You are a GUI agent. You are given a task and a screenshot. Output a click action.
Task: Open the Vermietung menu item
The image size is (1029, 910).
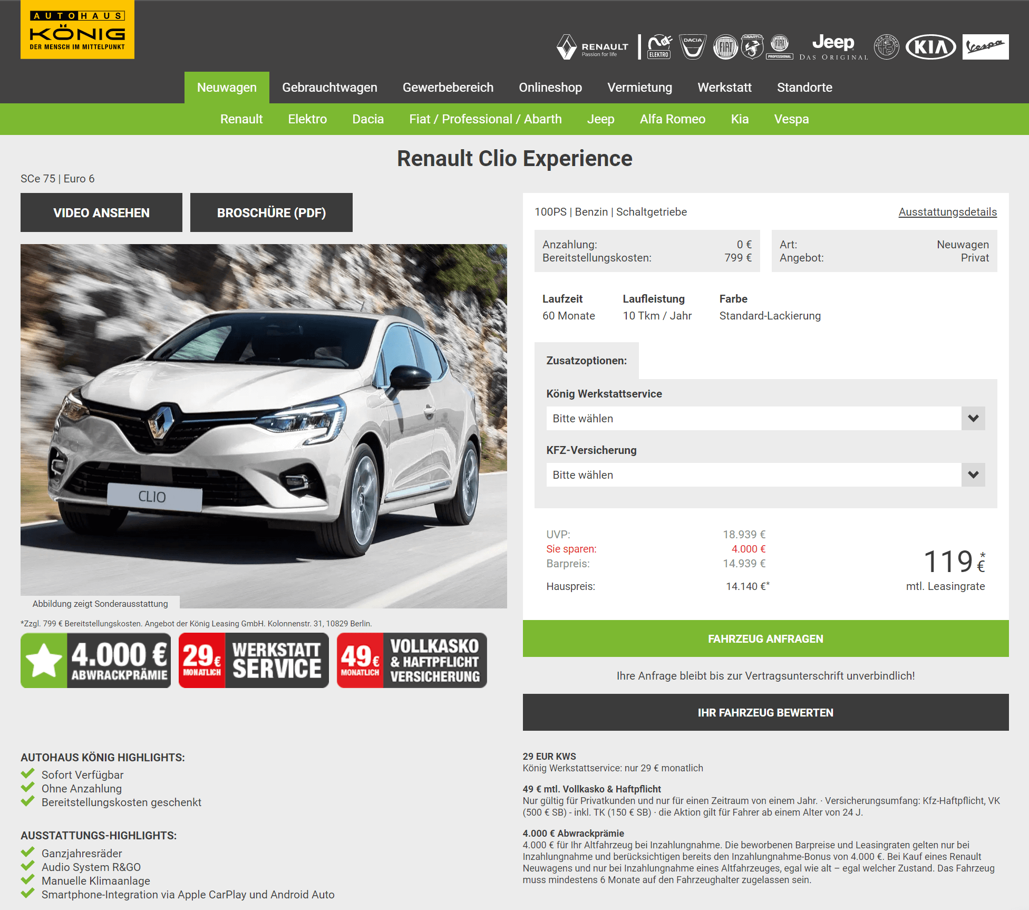pyautogui.click(x=639, y=88)
